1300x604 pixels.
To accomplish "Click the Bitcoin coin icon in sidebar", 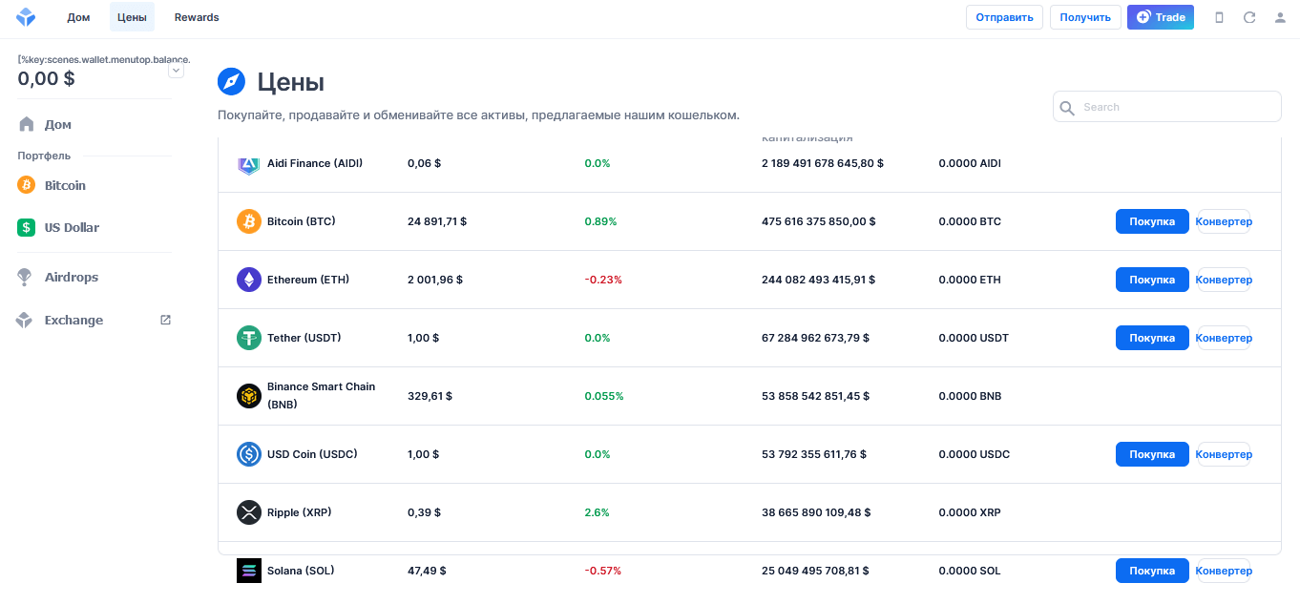I will click(x=27, y=185).
